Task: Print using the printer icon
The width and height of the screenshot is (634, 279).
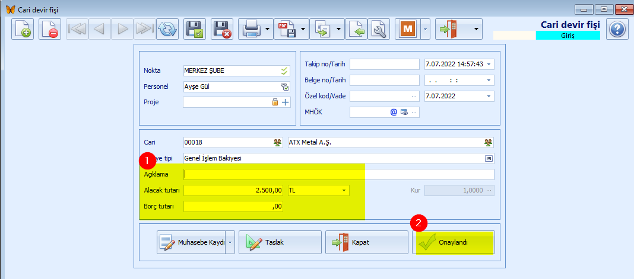Action: tap(251, 29)
